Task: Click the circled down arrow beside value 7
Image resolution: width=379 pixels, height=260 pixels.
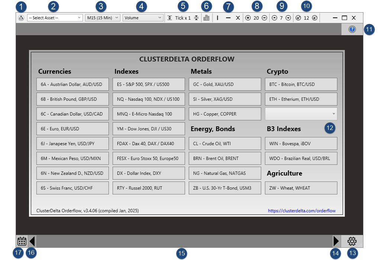Action: click(x=288, y=18)
